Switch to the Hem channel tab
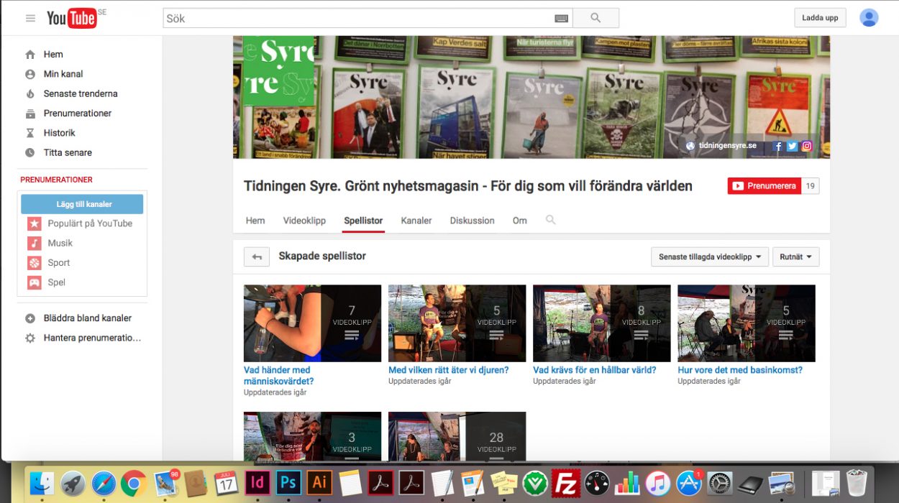This screenshot has width=899, height=503. coord(255,221)
